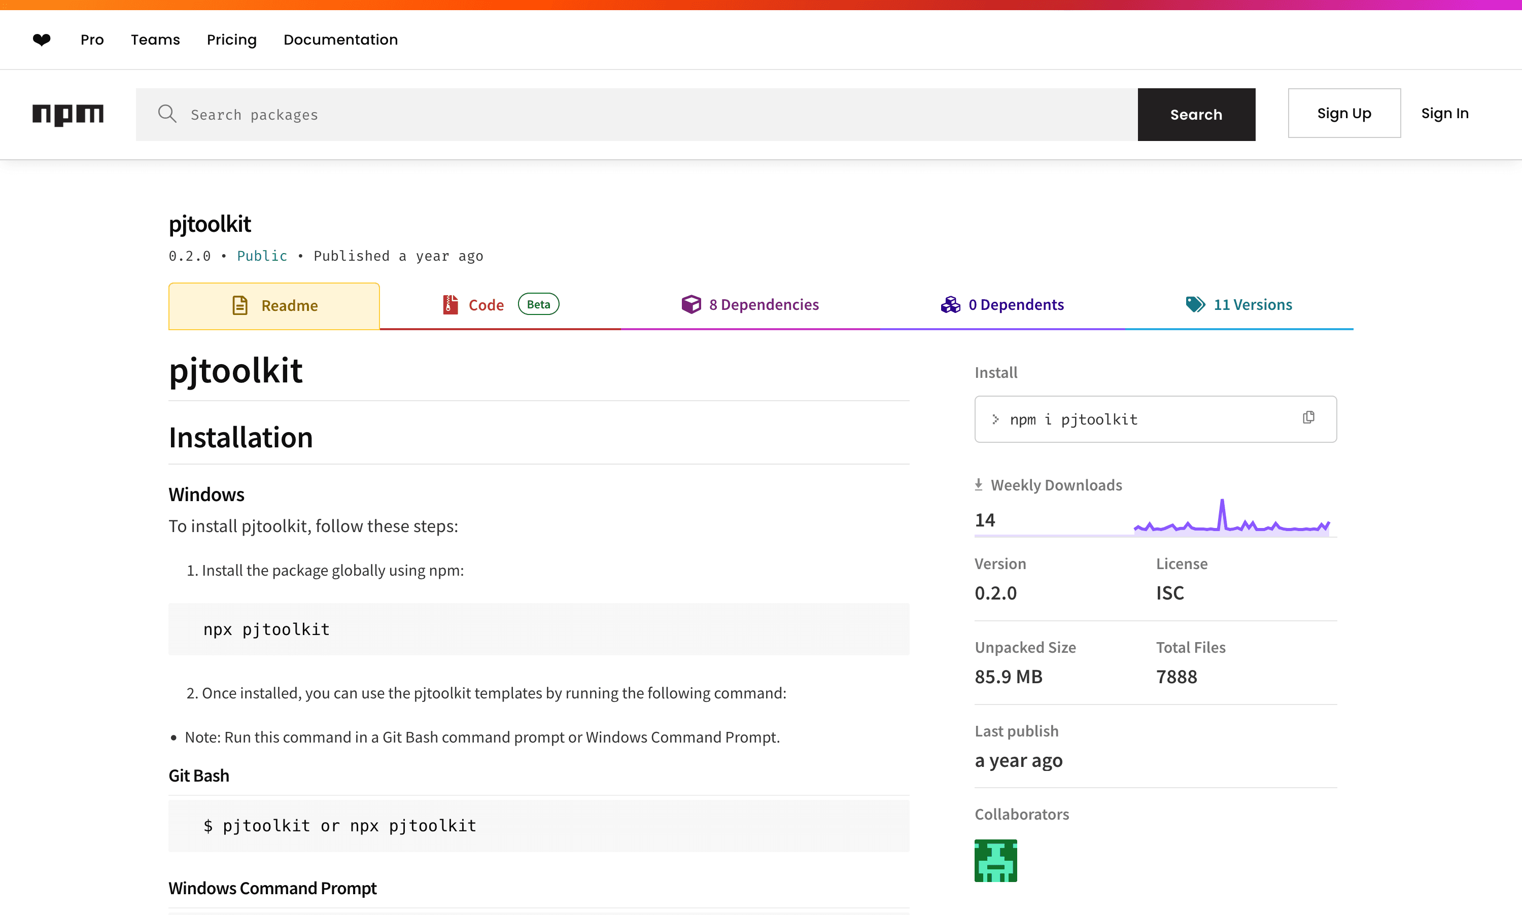Image resolution: width=1522 pixels, height=915 pixels.
Task: Click the Sign In link
Action: [x=1444, y=113]
